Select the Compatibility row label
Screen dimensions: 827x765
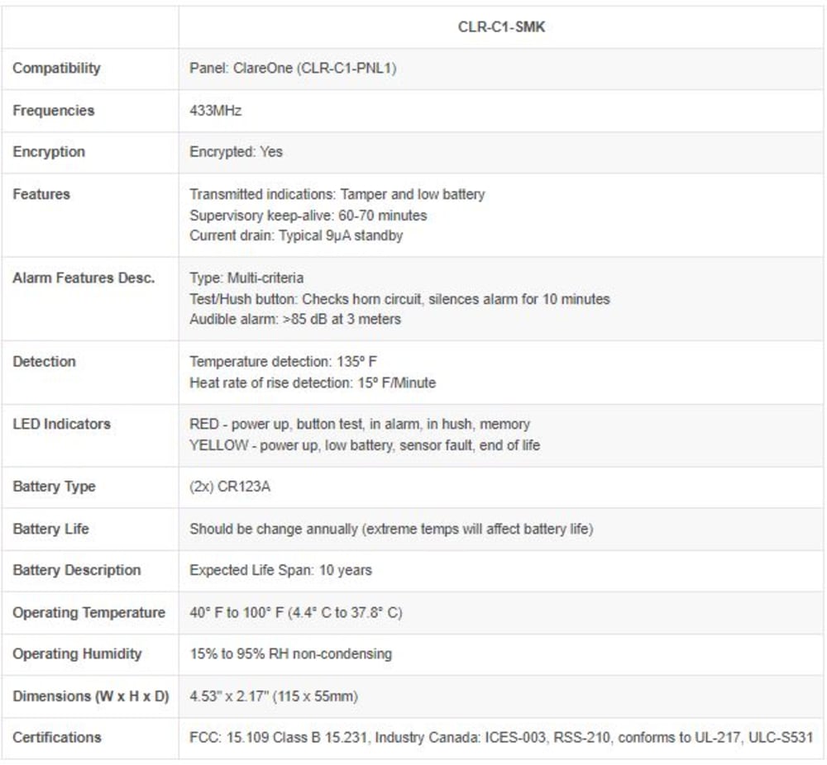56,69
